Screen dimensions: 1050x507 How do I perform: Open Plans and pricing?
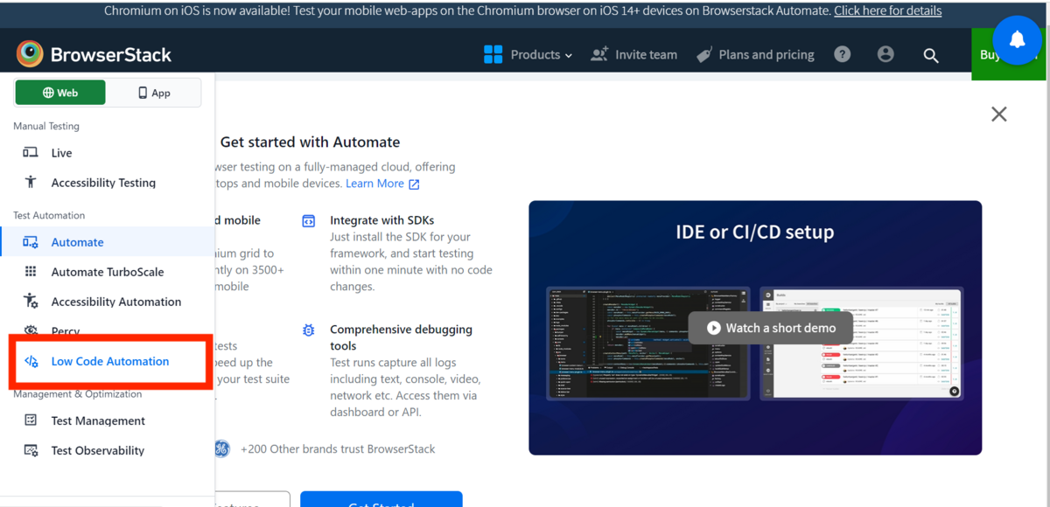point(755,54)
